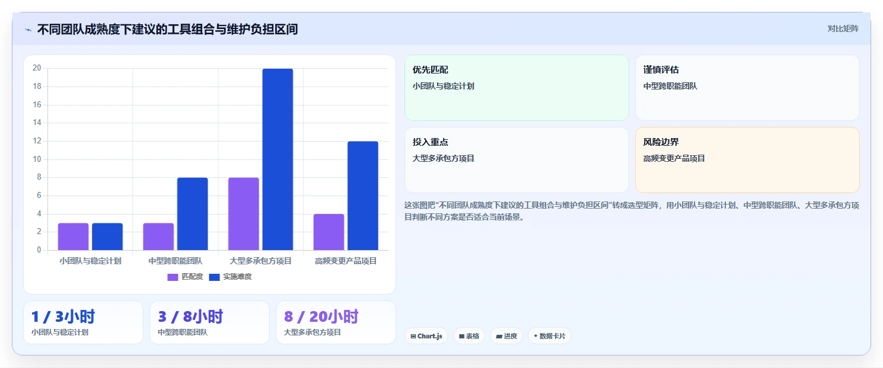Select the 8 / 20小时 stat card
883x368 pixels.
336,322
